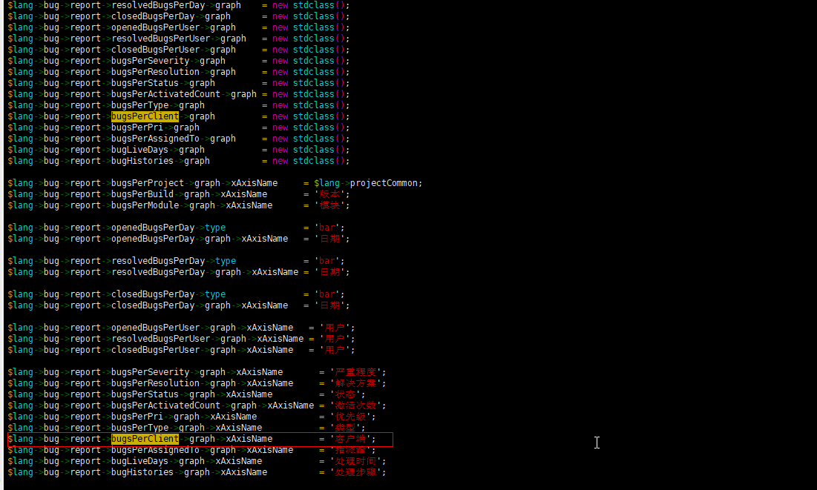This screenshot has height=490, width=817.
Task: Click the '状态' string value
Action: pyautogui.click(x=346, y=394)
